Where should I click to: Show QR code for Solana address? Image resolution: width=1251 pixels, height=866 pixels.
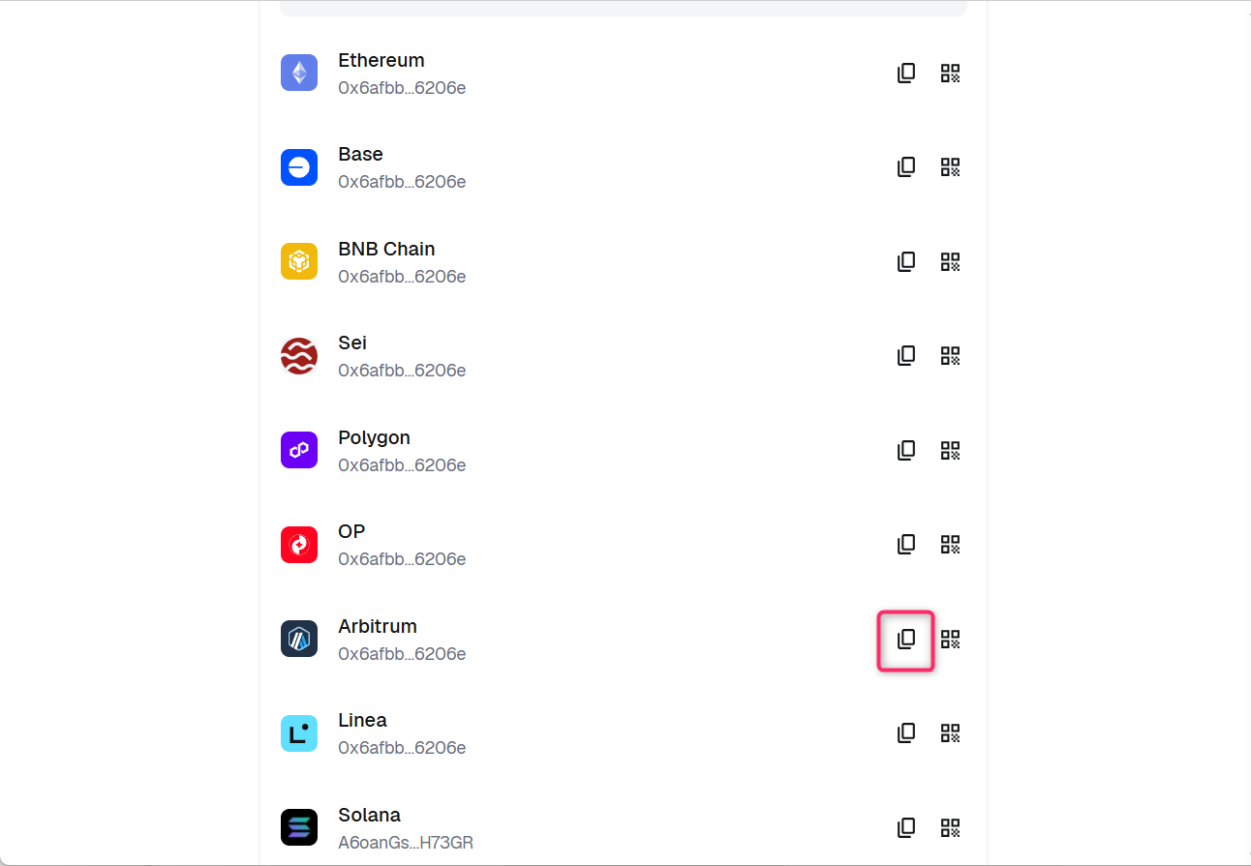950,828
